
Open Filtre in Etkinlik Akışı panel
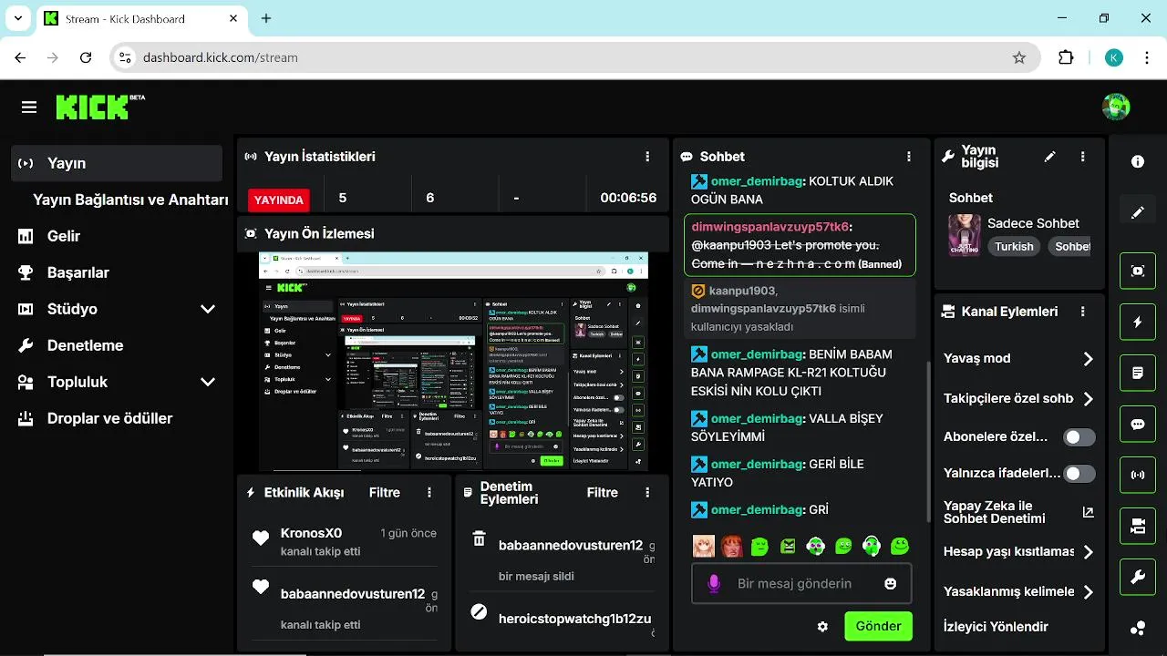pyautogui.click(x=385, y=492)
